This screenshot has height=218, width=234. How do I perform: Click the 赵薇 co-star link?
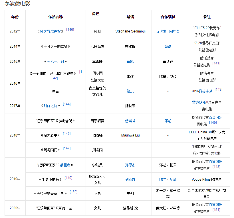(x=173, y=180)
